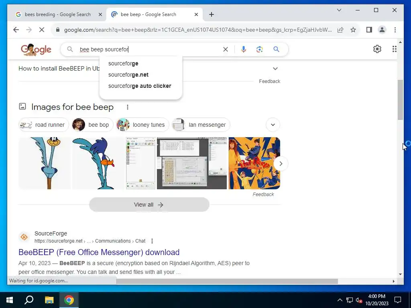The image size is (411, 308).
Task: Close the bee beep tab
Action: 196,15
